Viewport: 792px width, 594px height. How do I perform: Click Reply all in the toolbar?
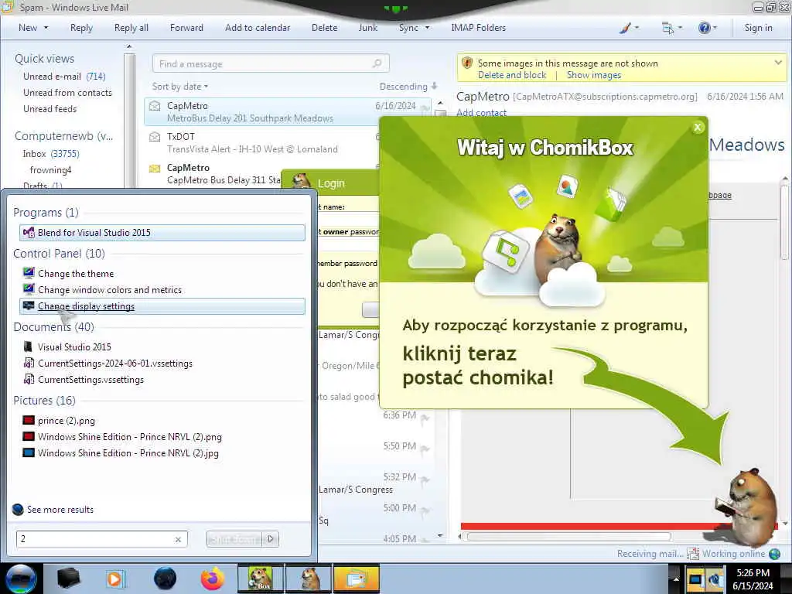point(131,28)
